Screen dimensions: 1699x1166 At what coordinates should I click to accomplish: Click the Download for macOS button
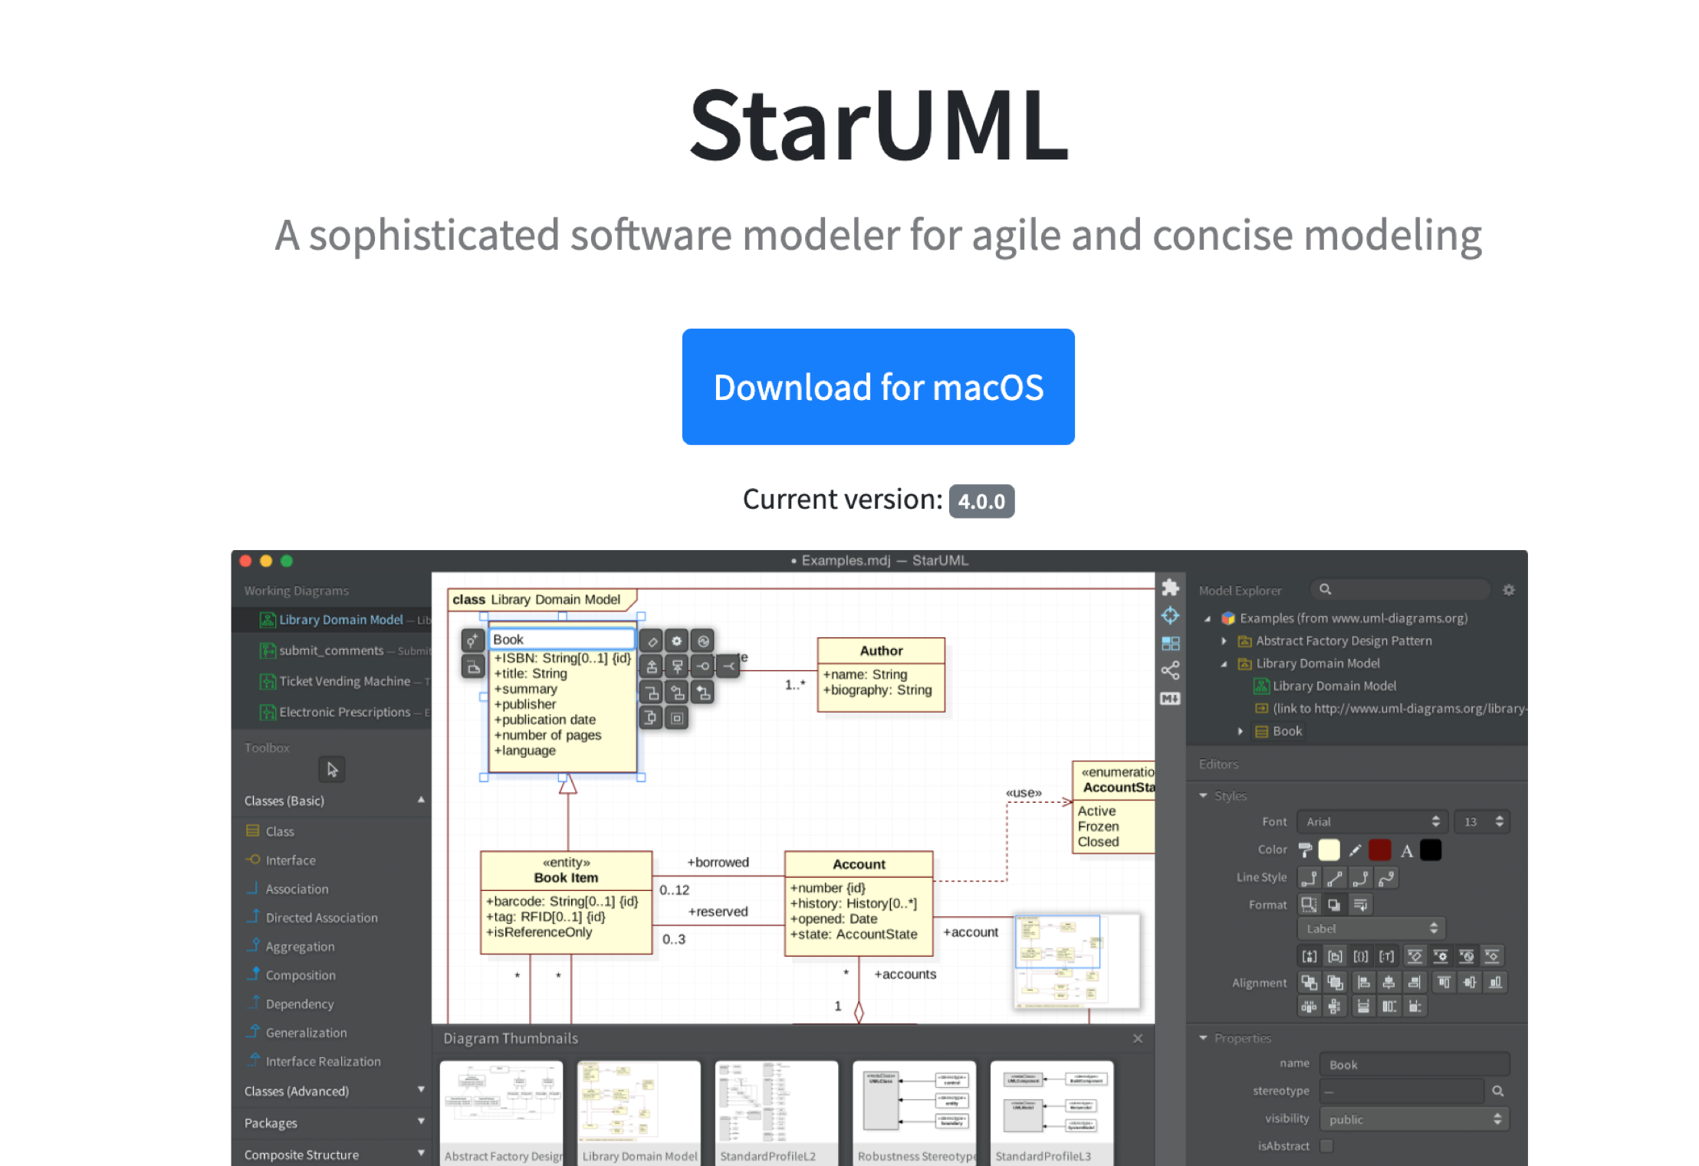(878, 387)
